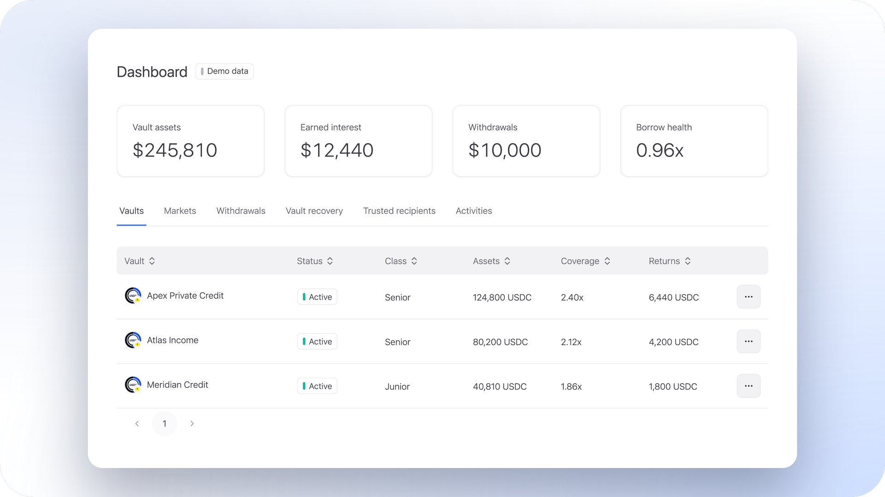
Task: Click the Atlas Income vault logo icon
Action: [133, 340]
